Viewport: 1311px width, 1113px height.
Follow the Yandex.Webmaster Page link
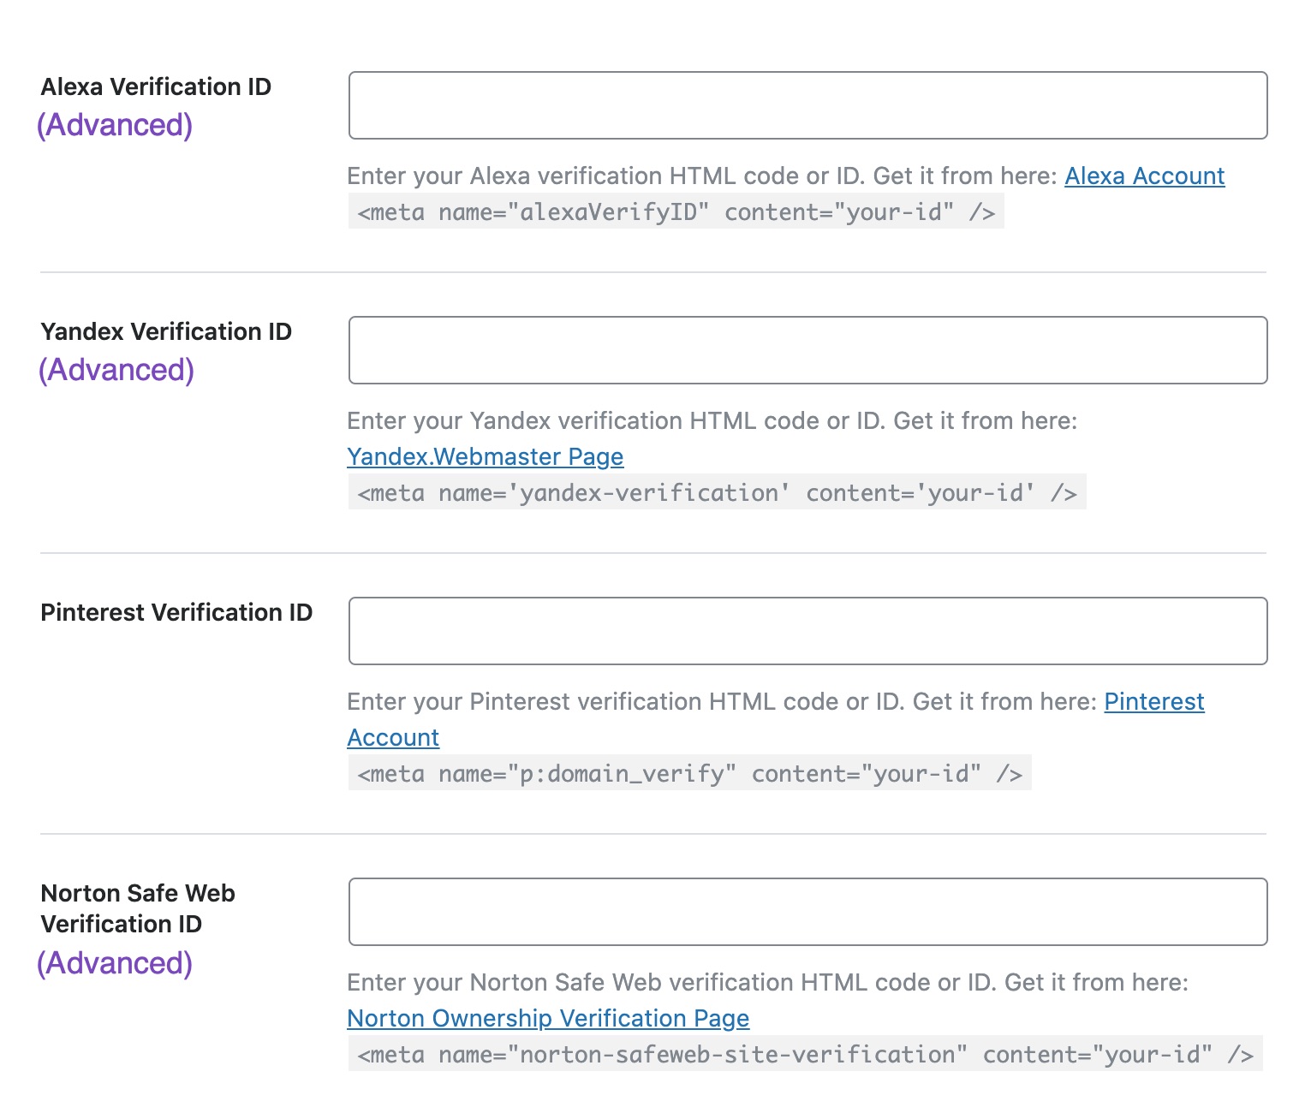pos(485,457)
